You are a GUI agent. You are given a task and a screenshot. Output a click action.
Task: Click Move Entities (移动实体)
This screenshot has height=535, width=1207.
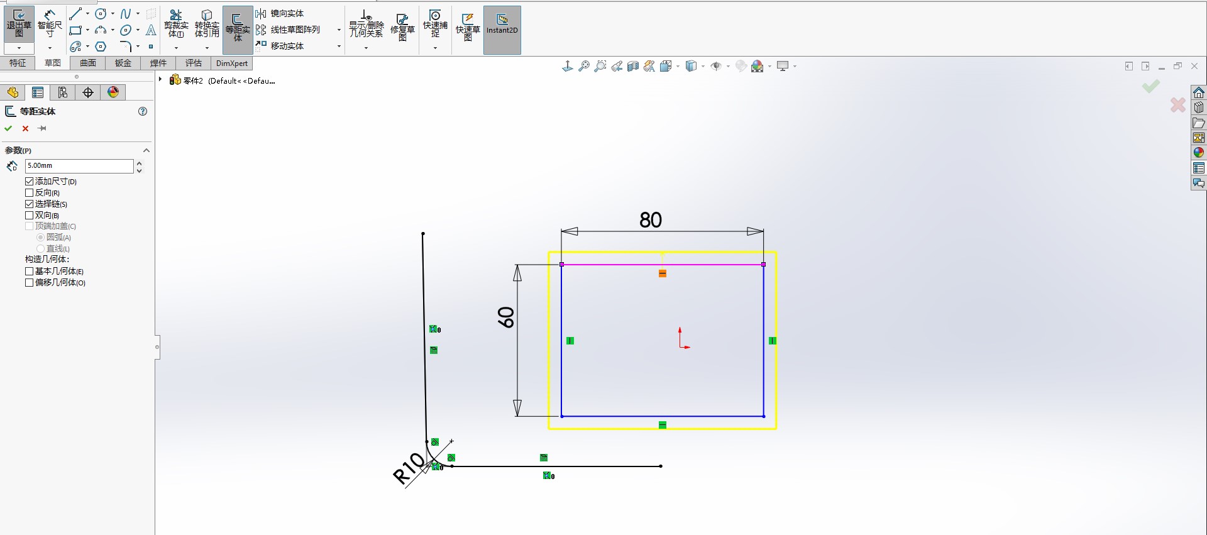click(x=280, y=46)
